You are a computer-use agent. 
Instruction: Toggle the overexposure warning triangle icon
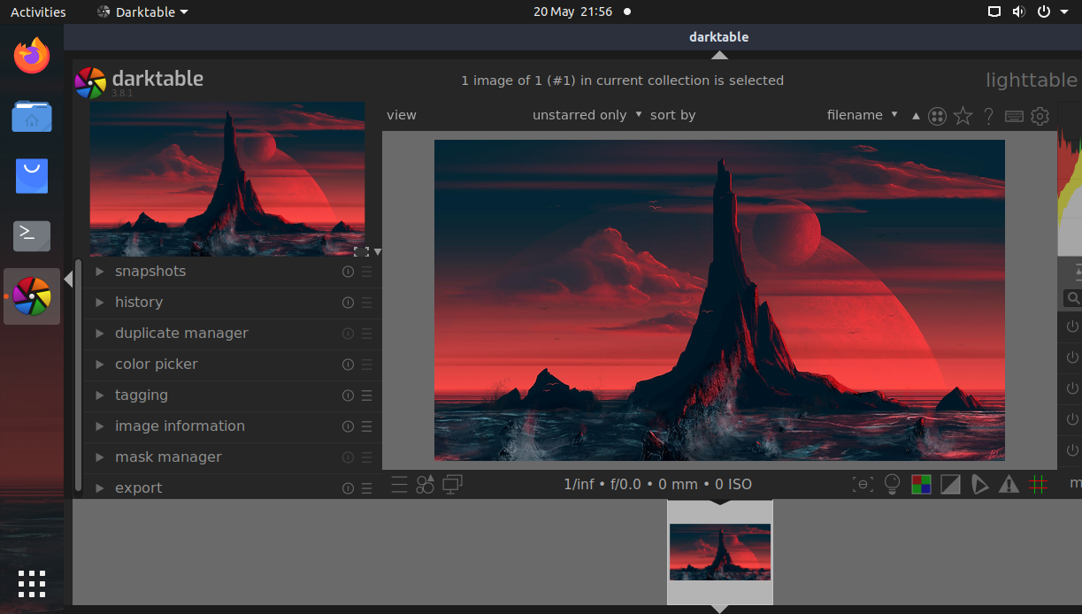click(x=1008, y=484)
